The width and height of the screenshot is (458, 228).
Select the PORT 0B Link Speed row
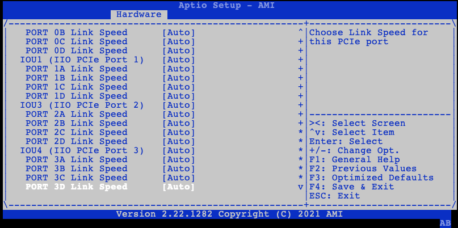[x=110, y=32]
